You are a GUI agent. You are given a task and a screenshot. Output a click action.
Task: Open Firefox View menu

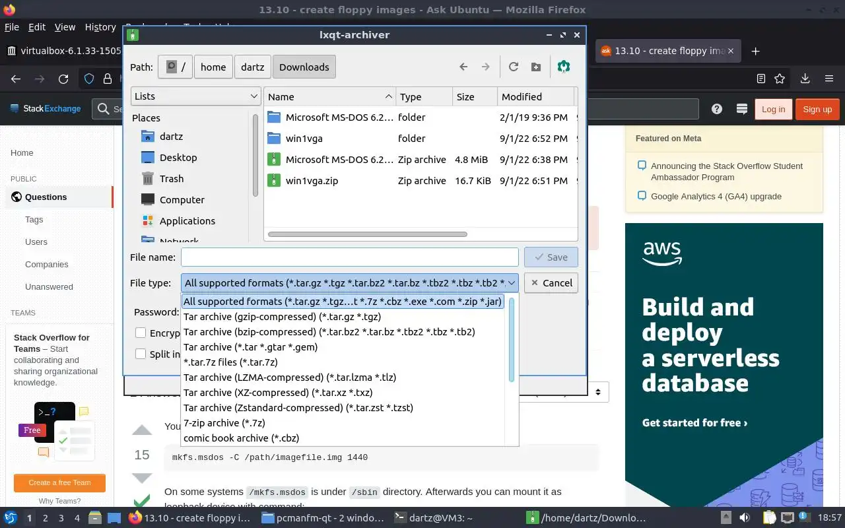(x=65, y=27)
